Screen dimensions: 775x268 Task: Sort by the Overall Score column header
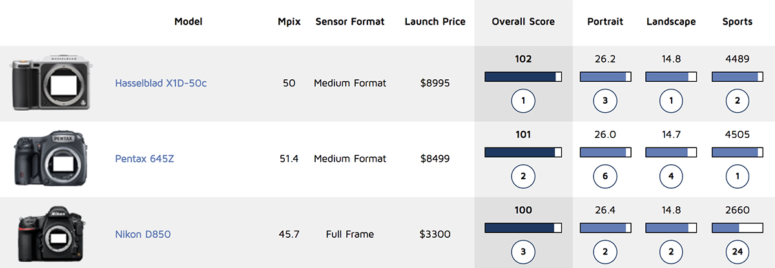point(523,22)
